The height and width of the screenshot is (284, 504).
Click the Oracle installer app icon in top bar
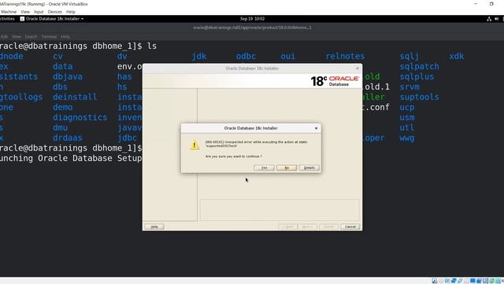[22, 19]
